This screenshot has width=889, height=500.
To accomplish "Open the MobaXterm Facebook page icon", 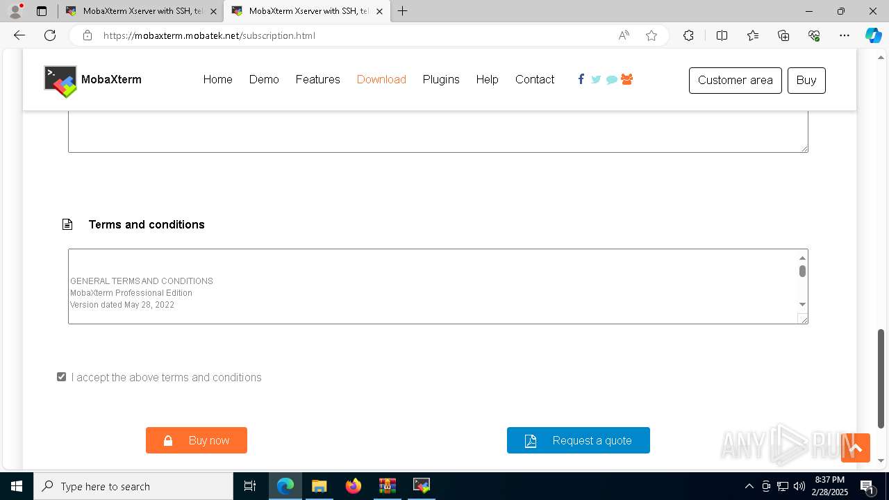I will coord(581,79).
